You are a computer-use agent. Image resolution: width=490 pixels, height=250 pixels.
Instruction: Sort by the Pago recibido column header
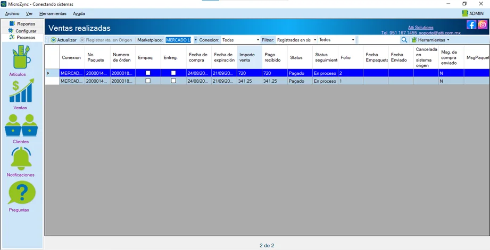(275, 57)
